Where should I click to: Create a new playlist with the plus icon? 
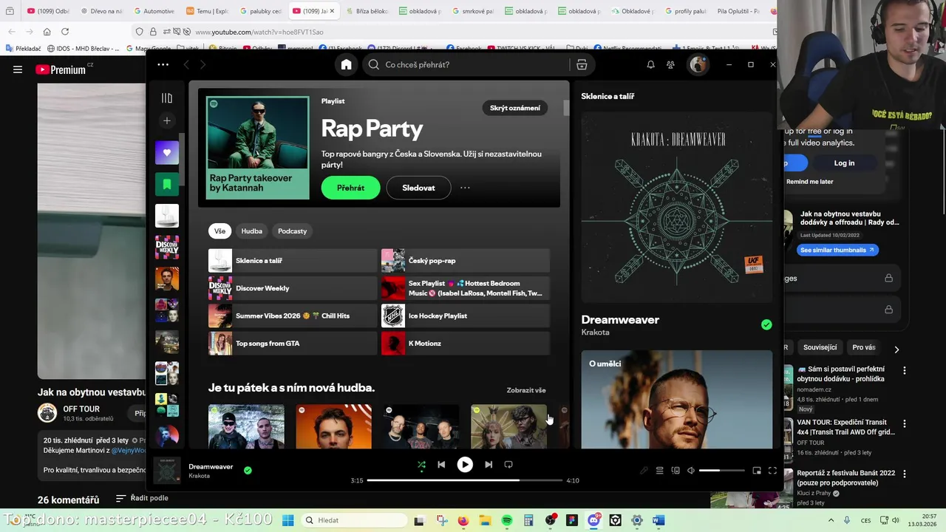pos(167,120)
